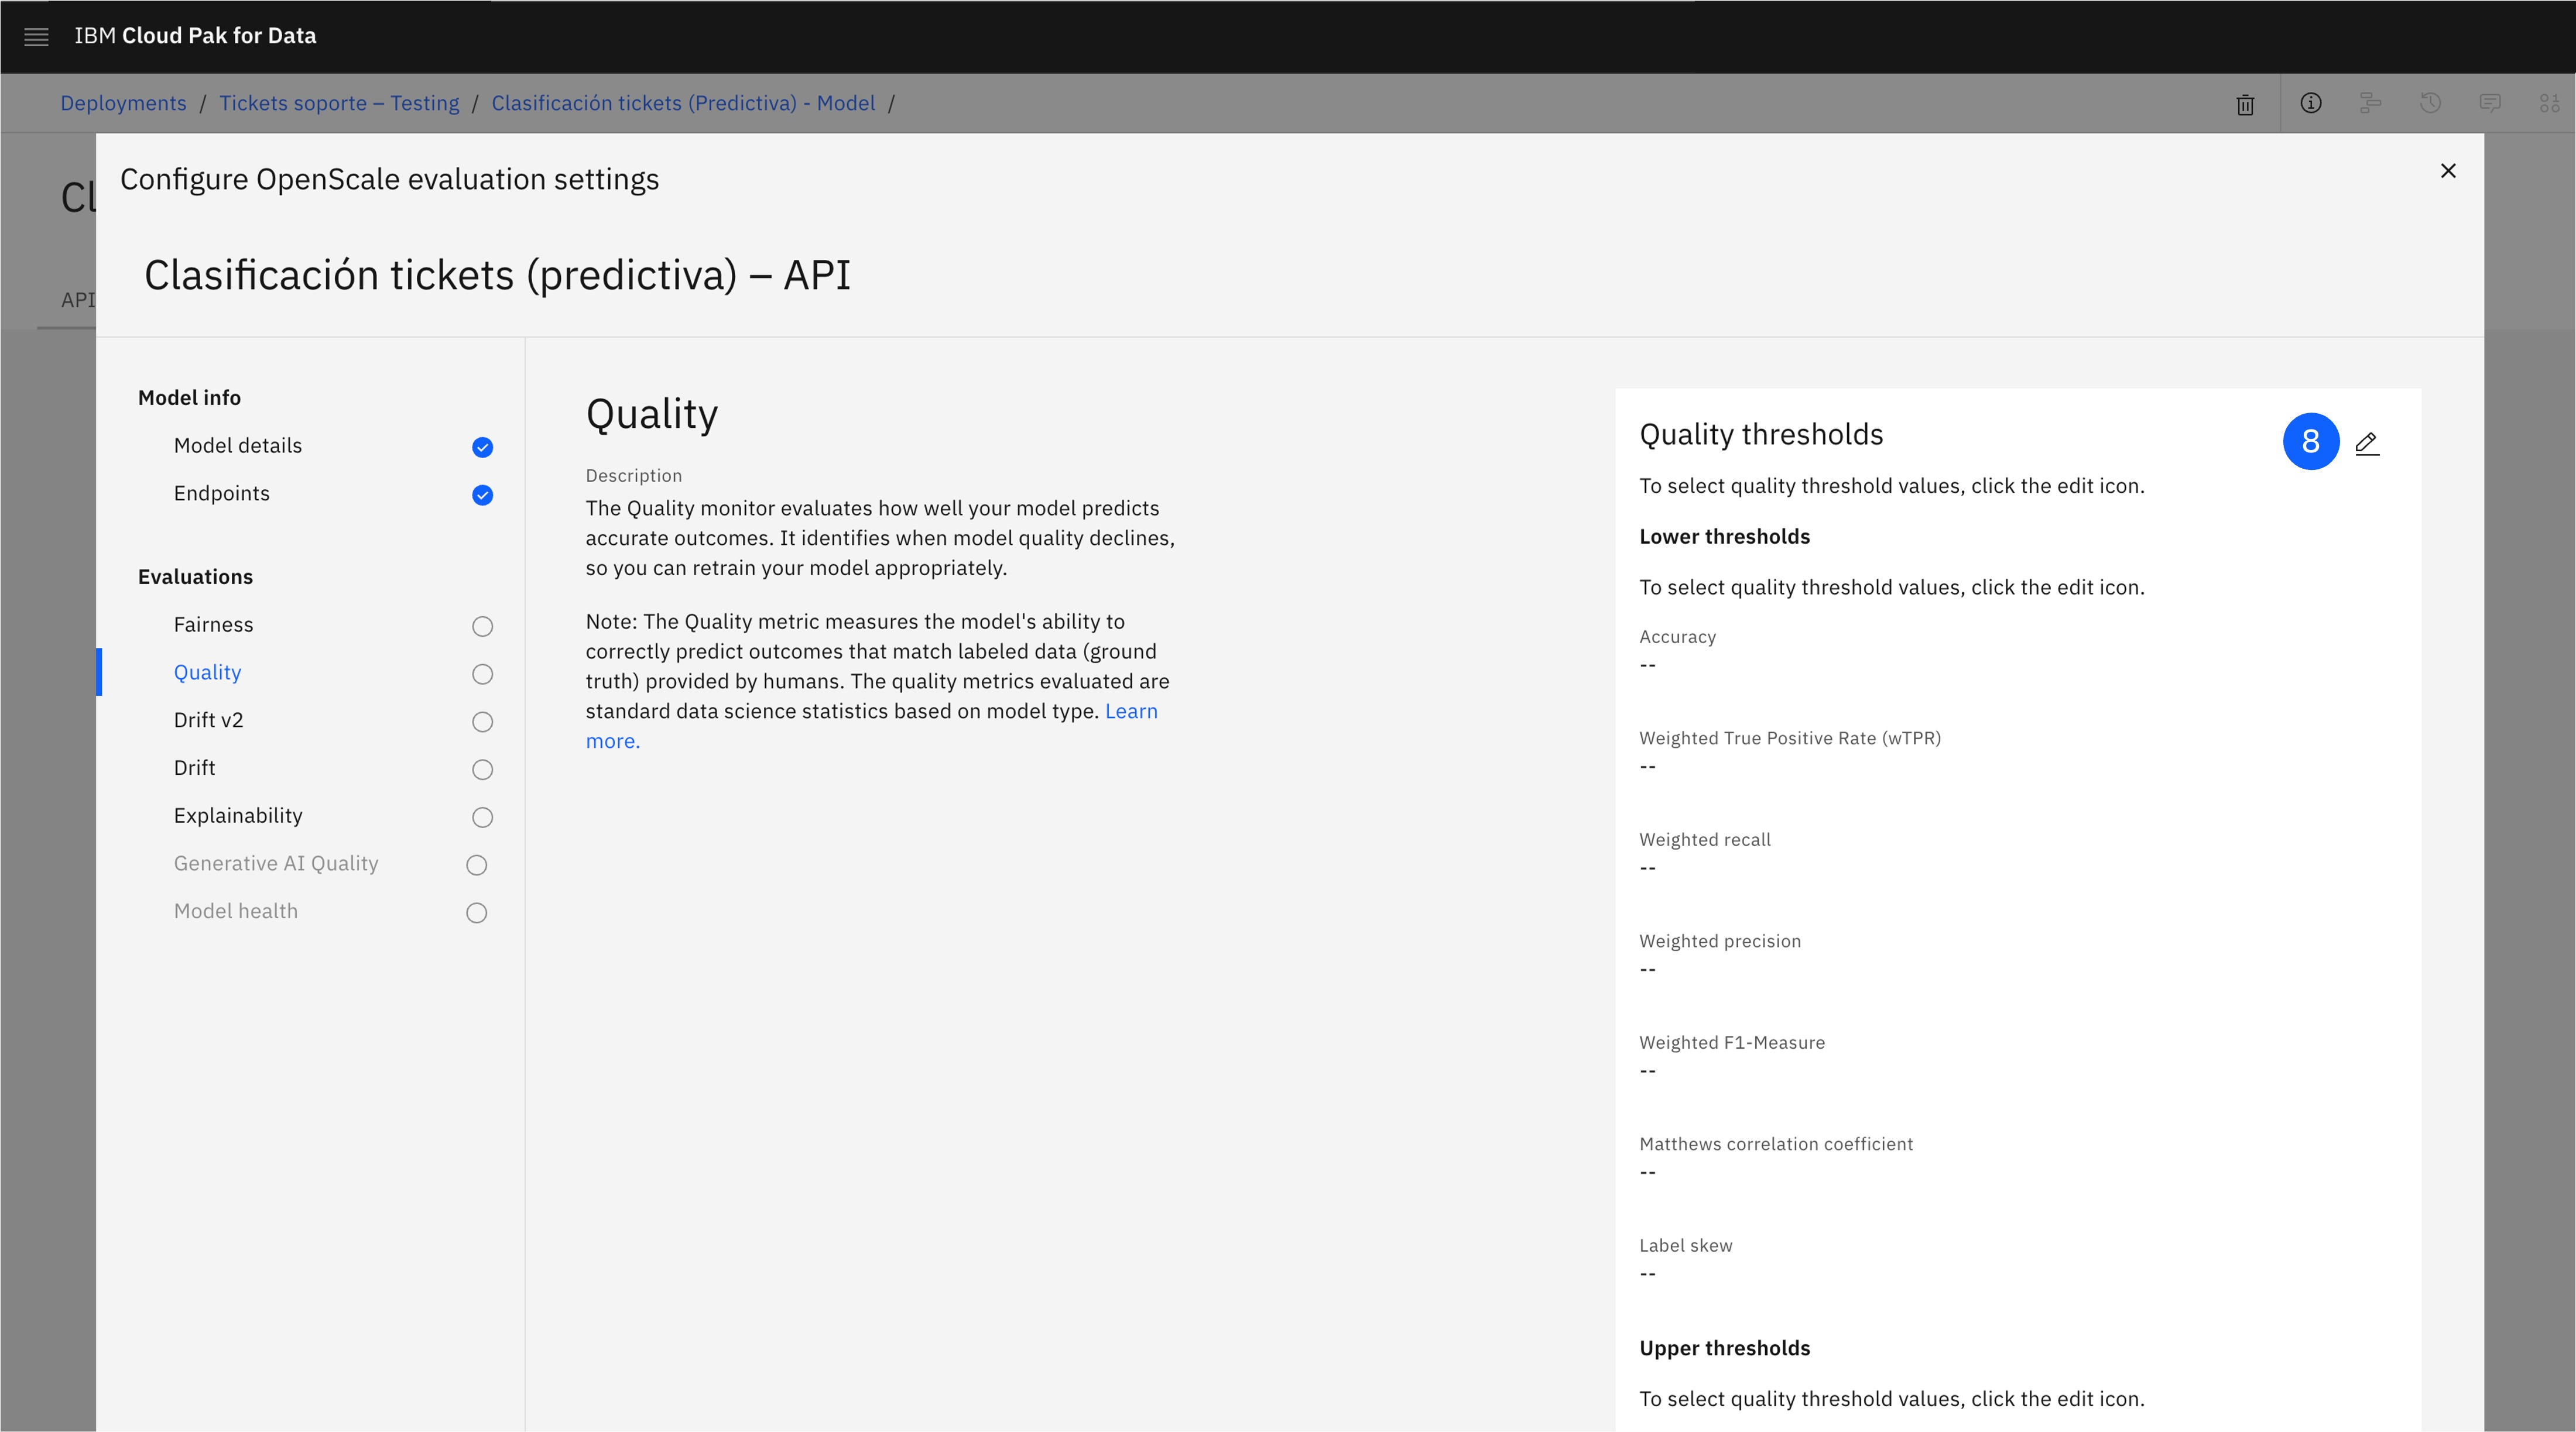Go to Drift evaluation
Viewport: 2576px width, 1432px height.
[195, 768]
